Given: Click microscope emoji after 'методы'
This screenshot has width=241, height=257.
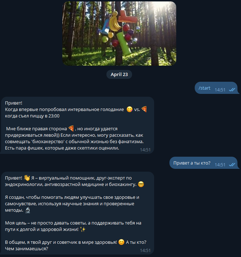Looking at the screenshot, I should (28, 210).
